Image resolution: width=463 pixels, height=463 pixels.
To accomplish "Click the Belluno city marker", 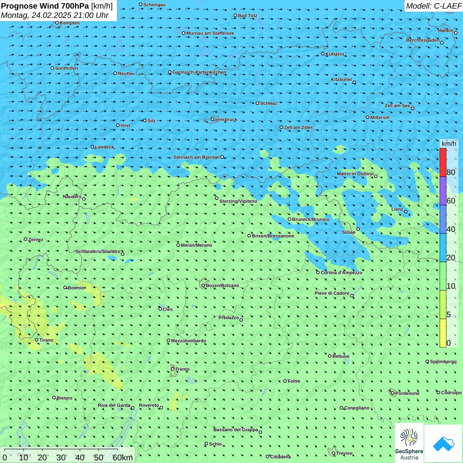I will click(x=330, y=356).
